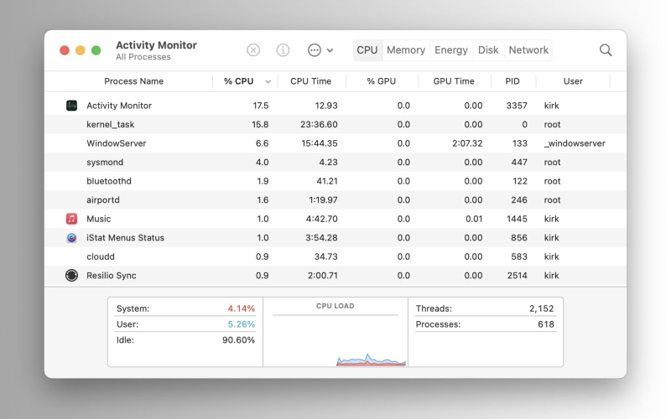The width and height of the screenshot is (671, 419).
Task: Sort by PID column header
Action: point(512,81)
